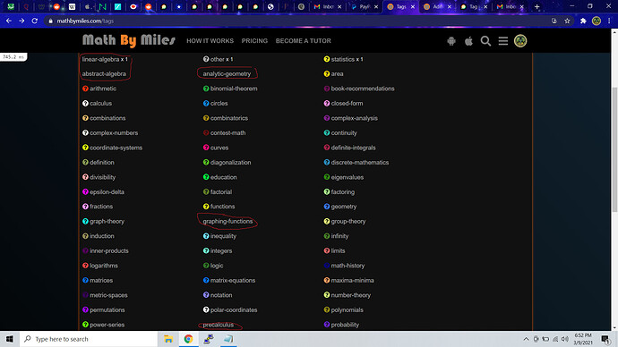Open the precalculus tag

(218, 325)
